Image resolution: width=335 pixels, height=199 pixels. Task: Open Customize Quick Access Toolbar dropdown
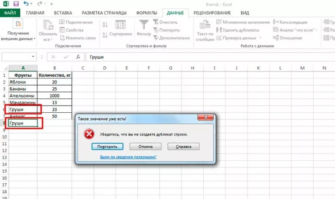click(x=51, y=4)
